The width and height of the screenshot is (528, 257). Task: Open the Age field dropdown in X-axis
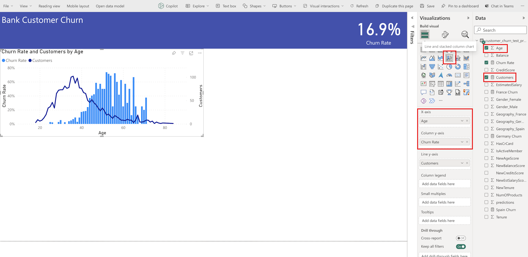coord(462,121)
